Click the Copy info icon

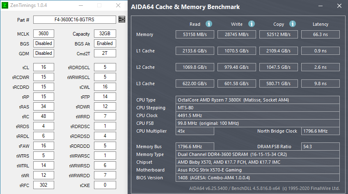tap(293, 24)
